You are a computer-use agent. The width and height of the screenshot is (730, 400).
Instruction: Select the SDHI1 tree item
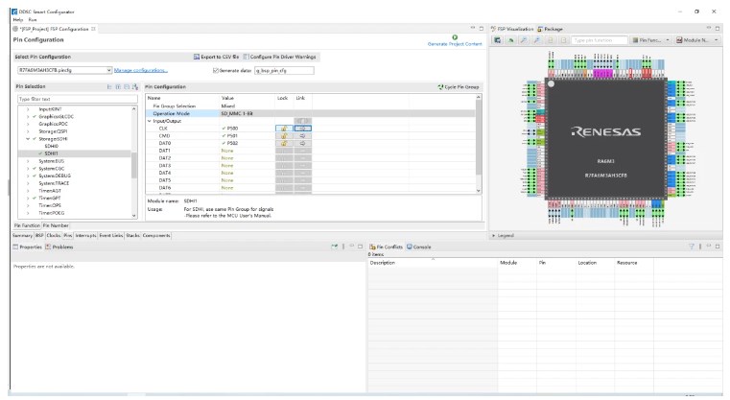[x=51, y=153]
